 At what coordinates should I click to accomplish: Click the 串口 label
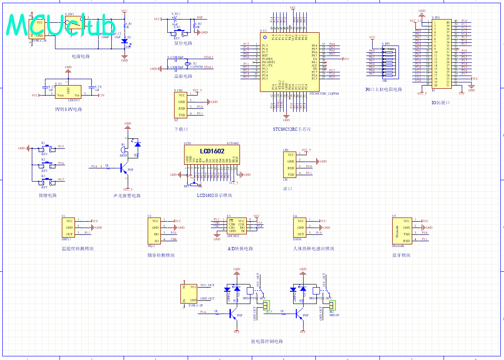pyautogui.click(x=288, y=189)
